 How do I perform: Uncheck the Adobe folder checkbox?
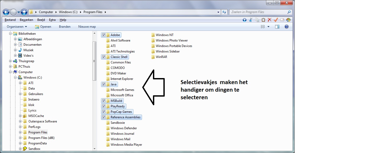coord(104,35)
